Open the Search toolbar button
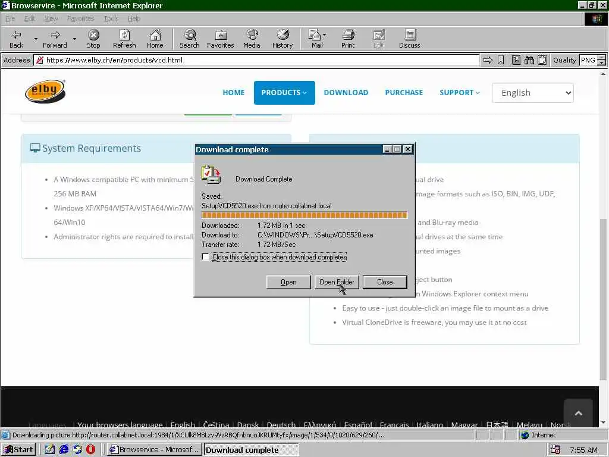This screenshot has height=457, width=609. [x=190, y=39]
